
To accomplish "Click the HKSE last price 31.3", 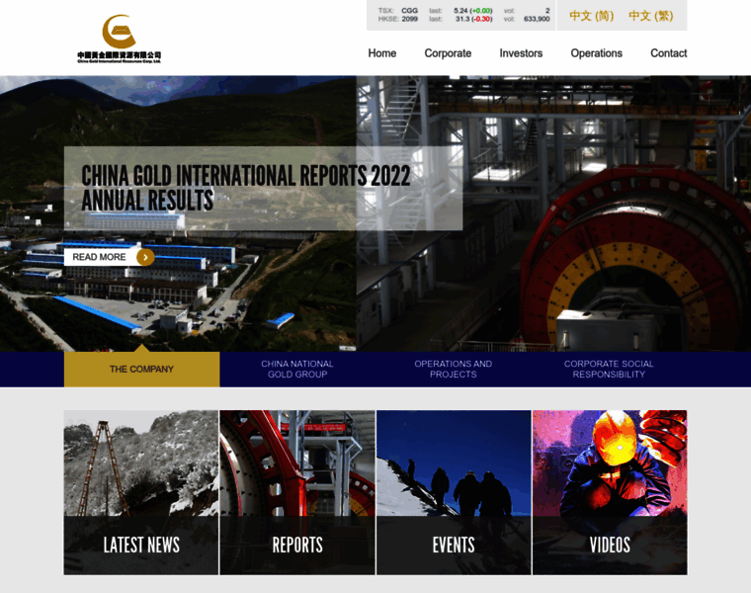I will [462, 19].
